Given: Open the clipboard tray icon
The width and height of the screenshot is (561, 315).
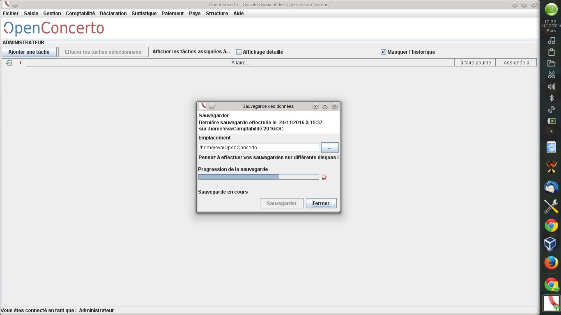Looking at the screenshot, I should 552,52.
